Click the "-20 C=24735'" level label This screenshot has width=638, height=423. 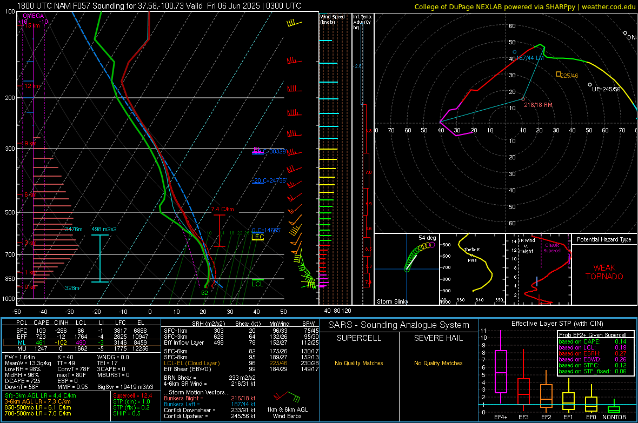point(269,180)
